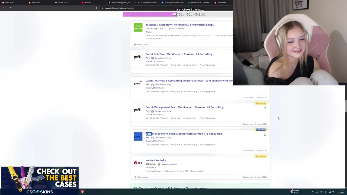
Task: Open the Werka Shoty TikTok tab
Action: pyautogui.click(x=119, y=3)
